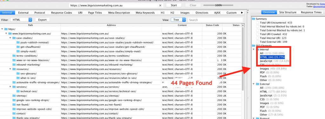Screen dimensions: 325x119
Task: Click the External folder icon in overview
Action: coord(258,84)
